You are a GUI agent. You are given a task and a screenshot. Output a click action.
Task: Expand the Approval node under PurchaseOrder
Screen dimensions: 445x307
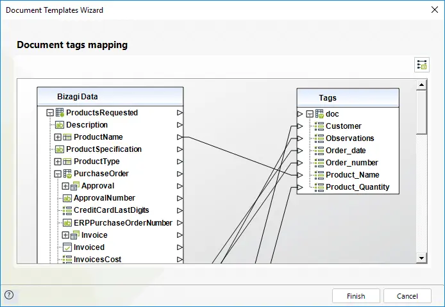[x=65, y=186]
